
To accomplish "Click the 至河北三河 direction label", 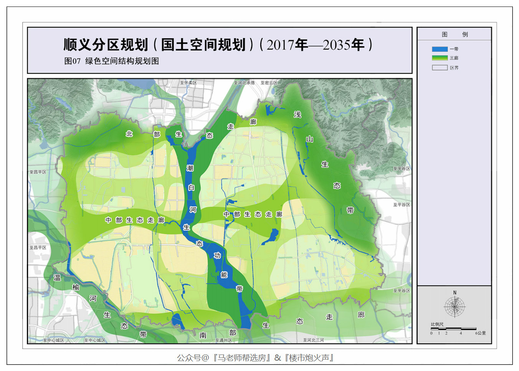I will 313,340.
